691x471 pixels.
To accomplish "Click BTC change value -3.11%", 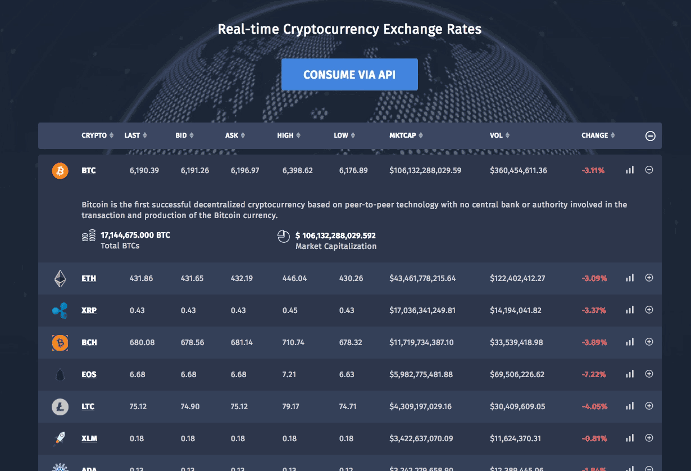I will click(x=593, y=170).
